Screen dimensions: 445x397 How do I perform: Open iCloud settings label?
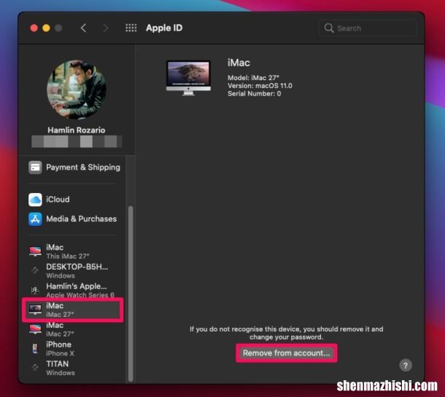[x=58, y=200]
